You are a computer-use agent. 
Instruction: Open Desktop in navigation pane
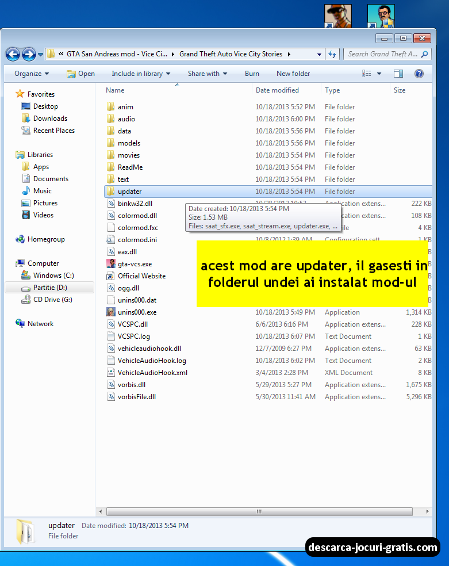45,106
